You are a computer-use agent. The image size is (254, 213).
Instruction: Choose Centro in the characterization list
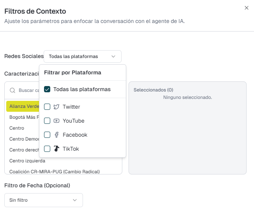(x=17, y=128)
